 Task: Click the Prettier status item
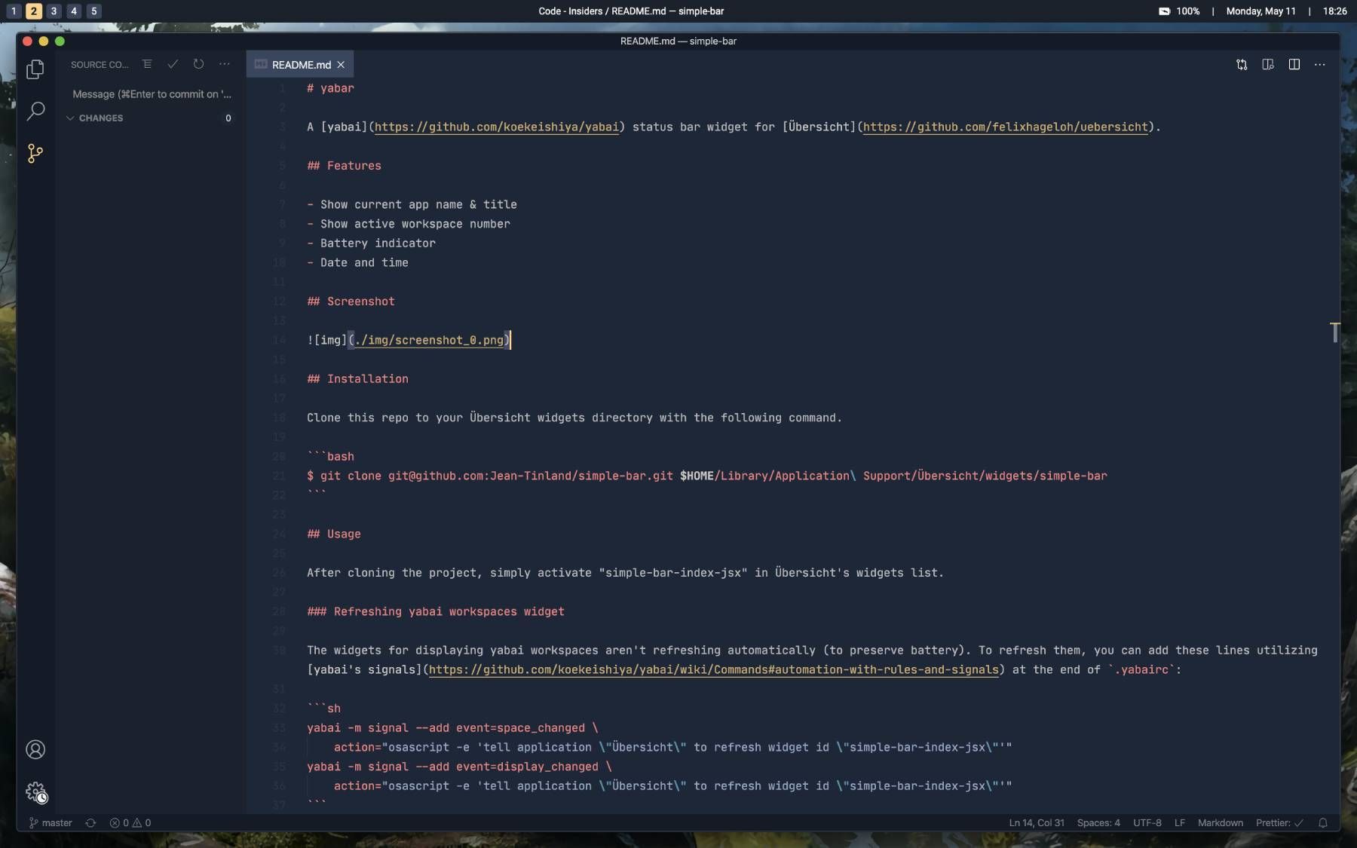[x=1279, y=823]
